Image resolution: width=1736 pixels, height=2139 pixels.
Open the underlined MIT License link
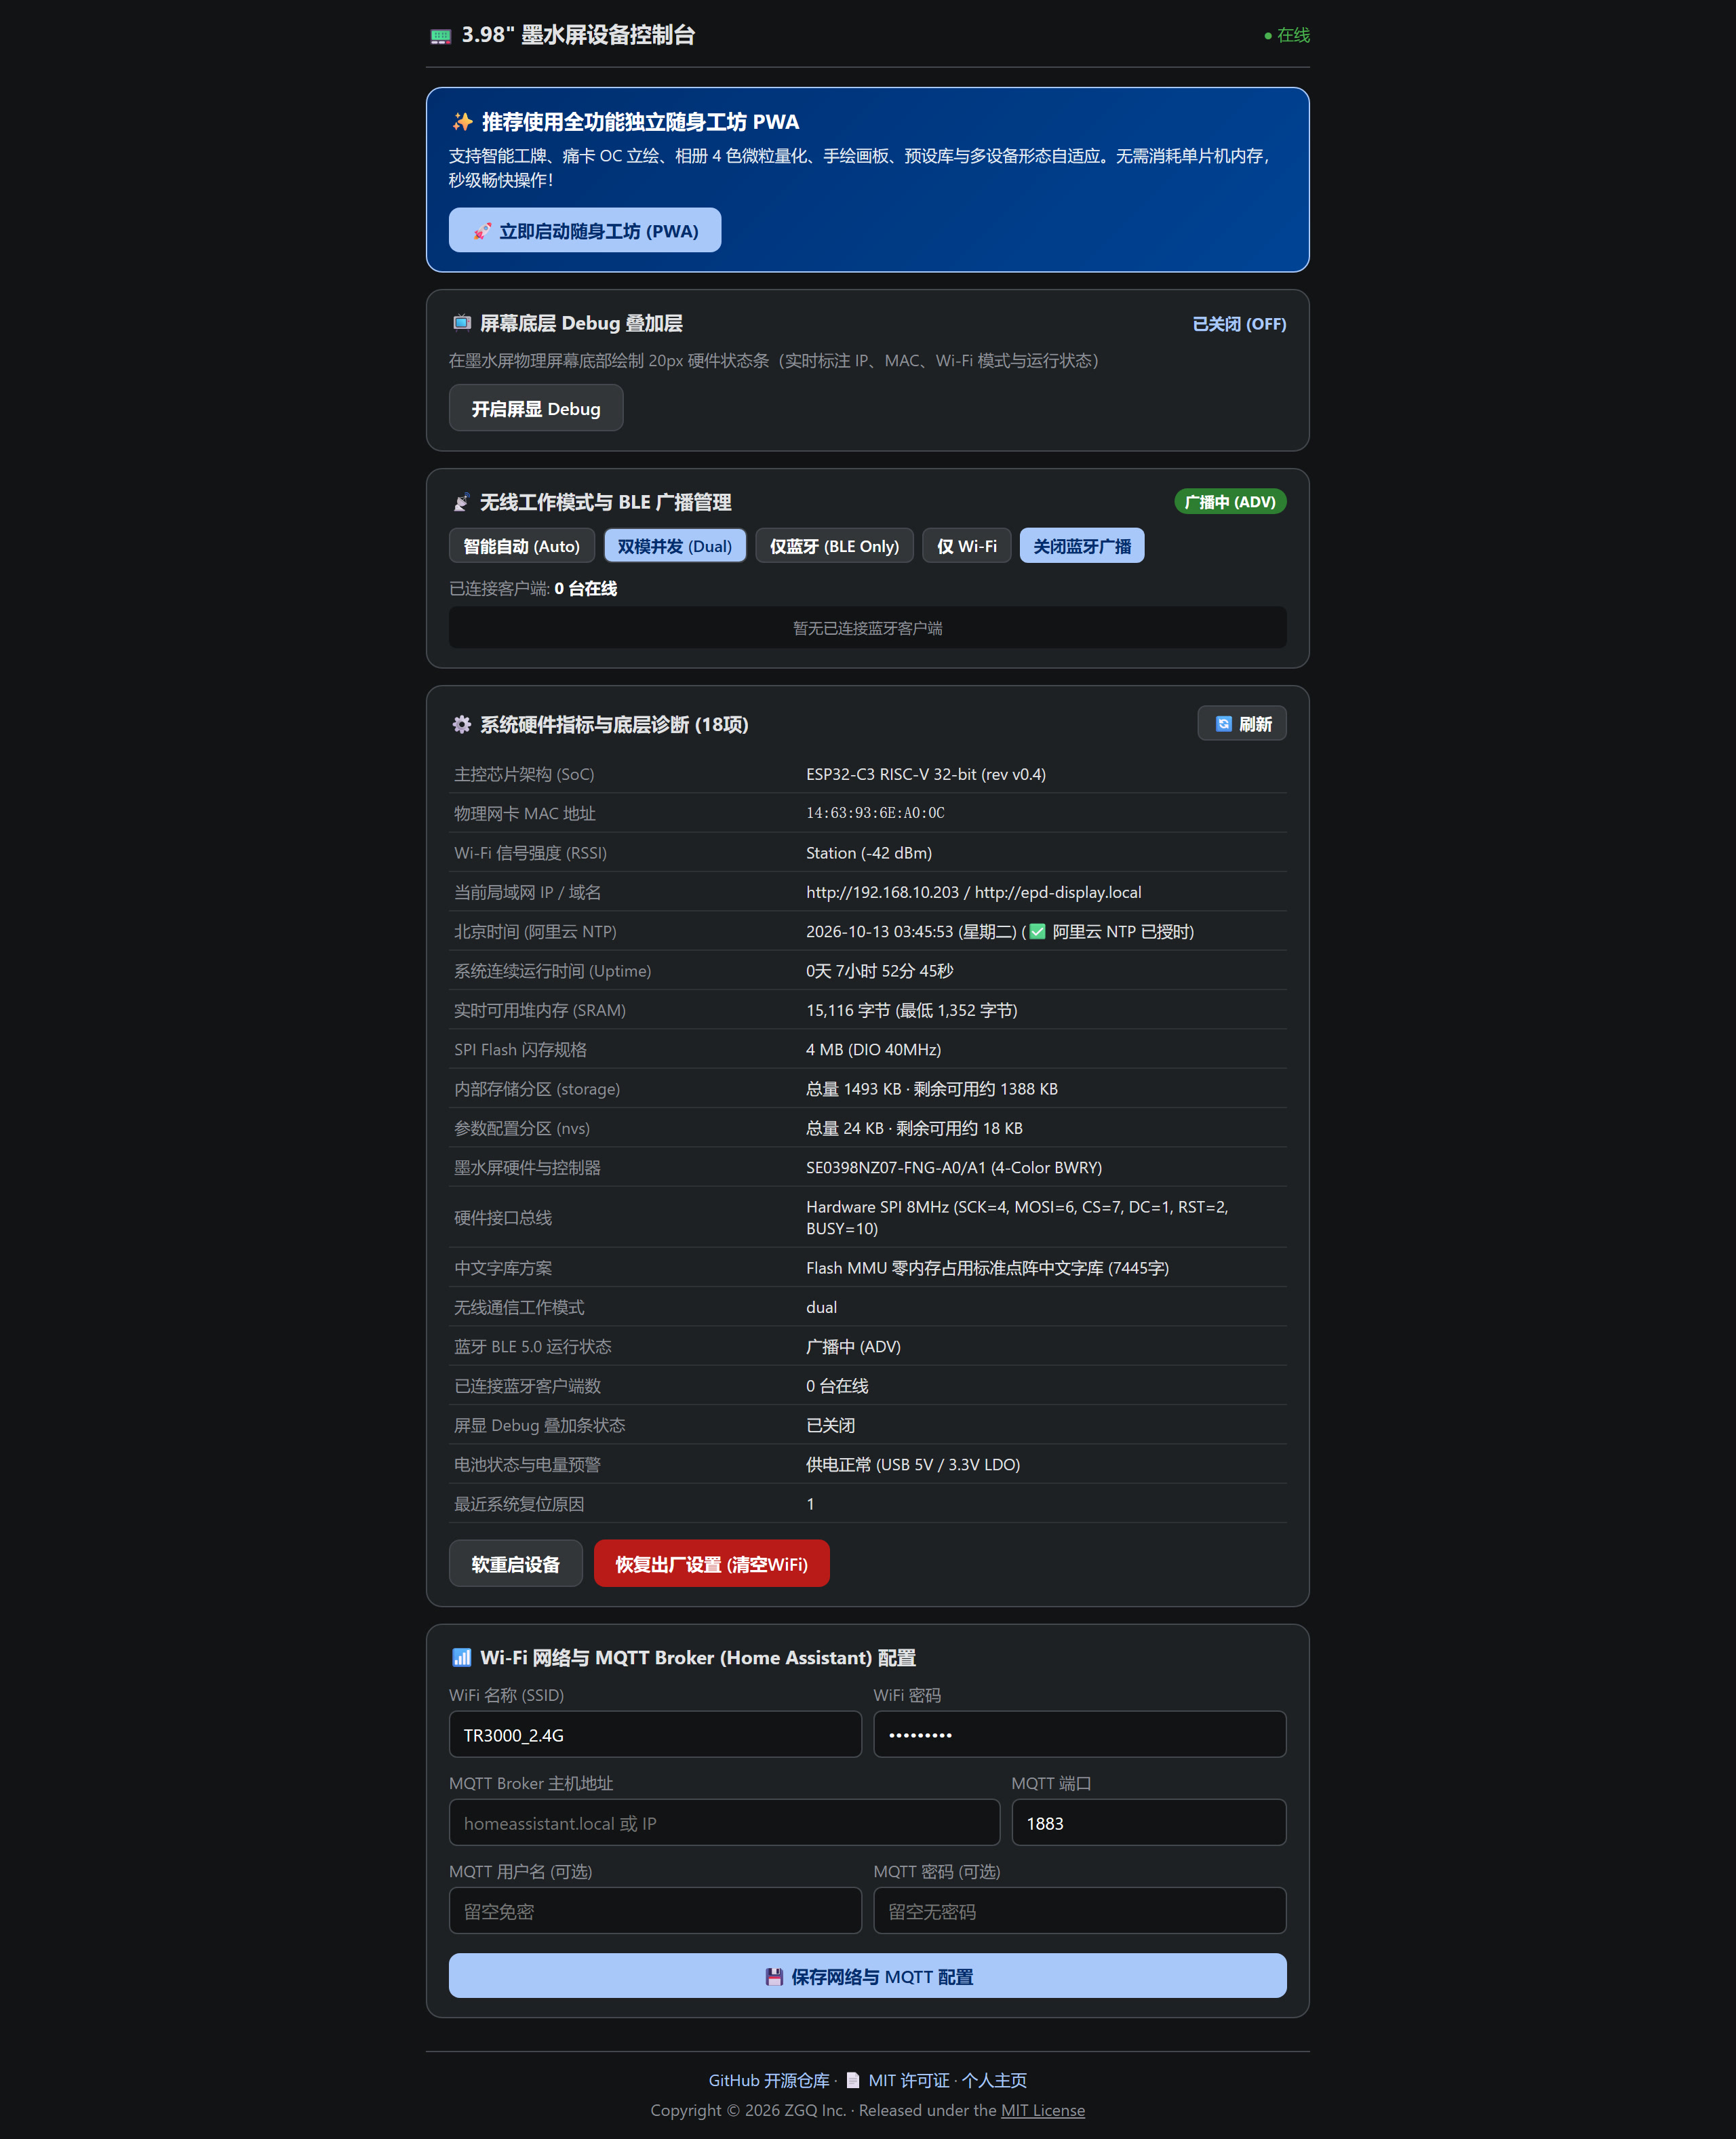[x=1042, y=2110]
